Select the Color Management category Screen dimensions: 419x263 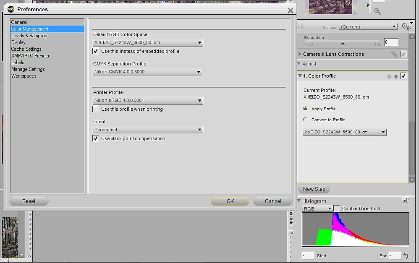47,29
